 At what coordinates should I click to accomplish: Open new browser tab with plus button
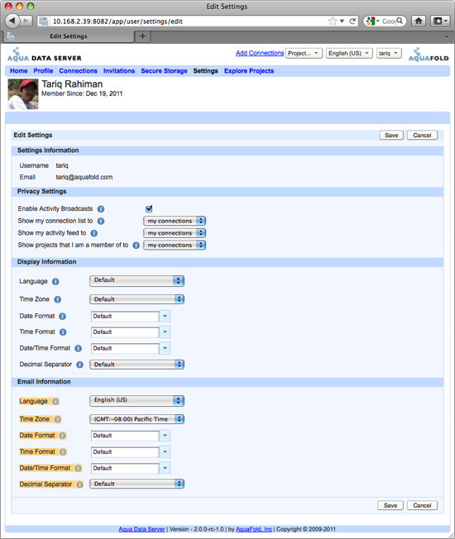[143, 36]
